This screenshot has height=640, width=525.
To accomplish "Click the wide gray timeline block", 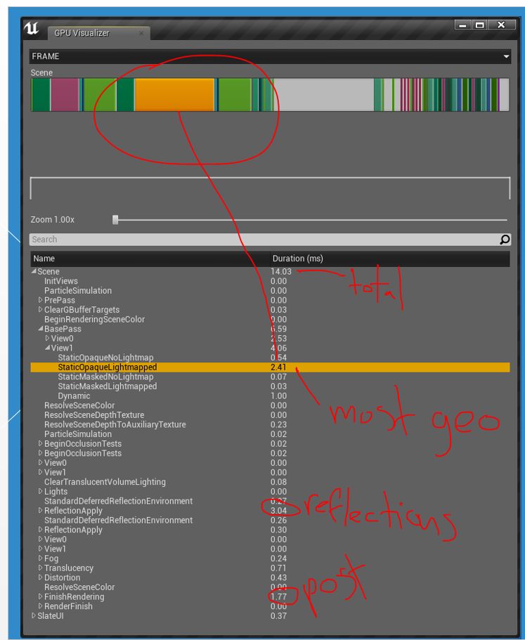I will [324, 95].
